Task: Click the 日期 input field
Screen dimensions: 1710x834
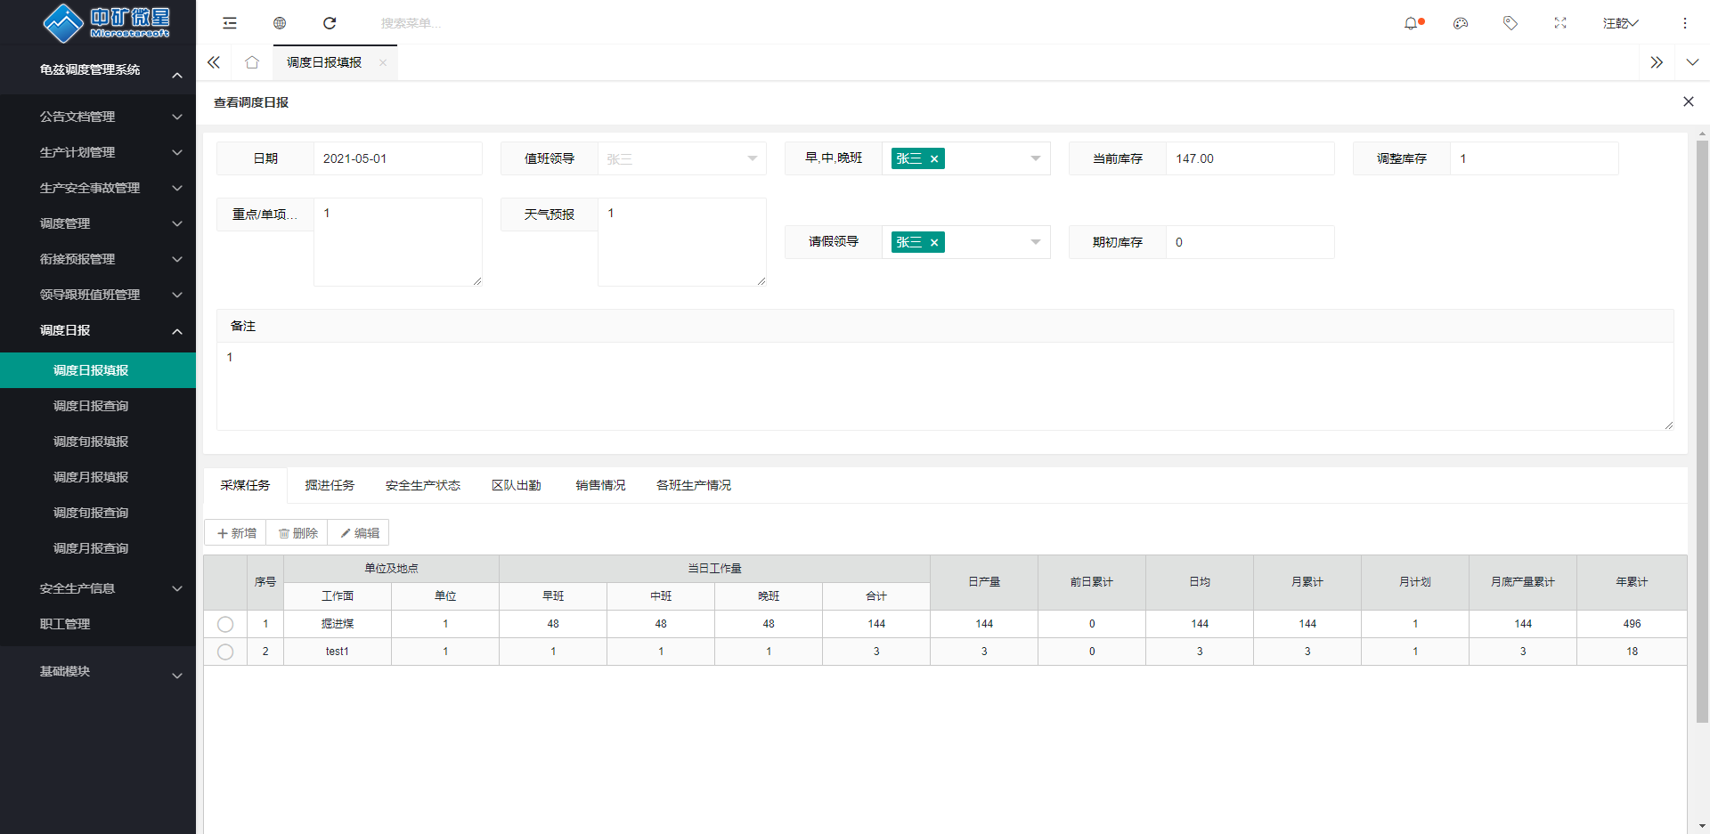Action: [x=398, y=158]
